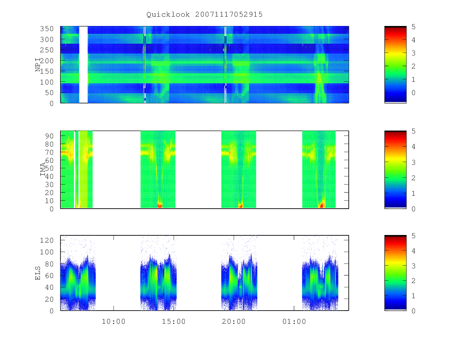The width and height of the screenshot is (465, 349).
Task: Click the 15:00 time axis tick label
Action: coord(174,321)
